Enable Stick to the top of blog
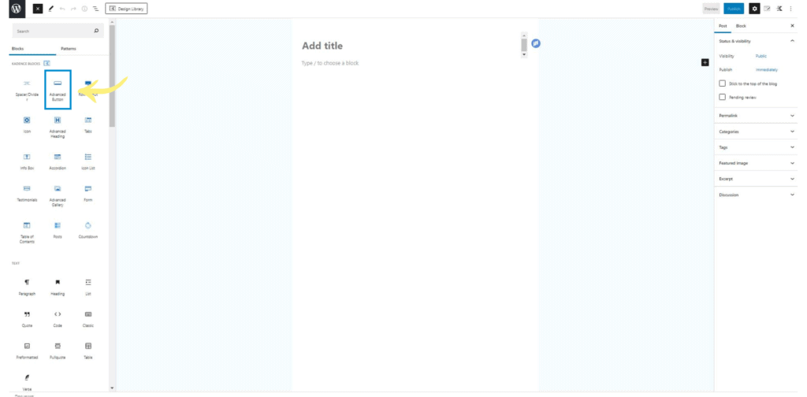 pos(723,83)
